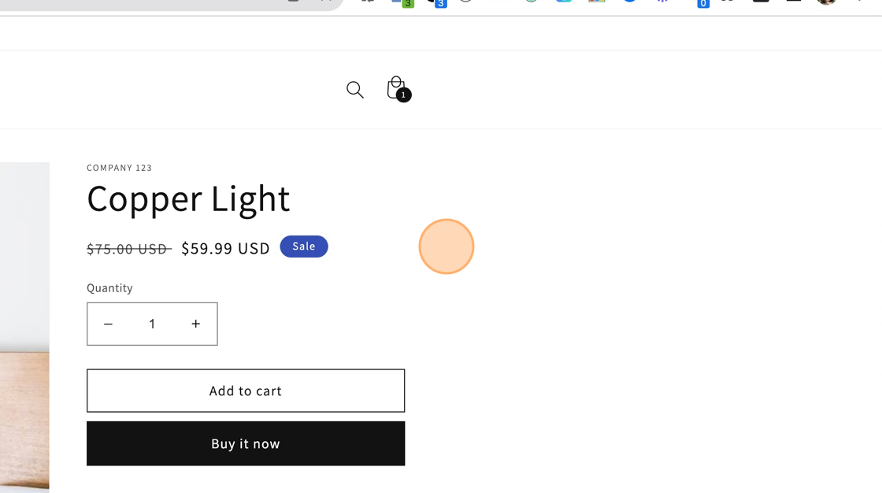Click the extension icon with green 3 badge
882x493 pixels.
(x=402, y=2)
